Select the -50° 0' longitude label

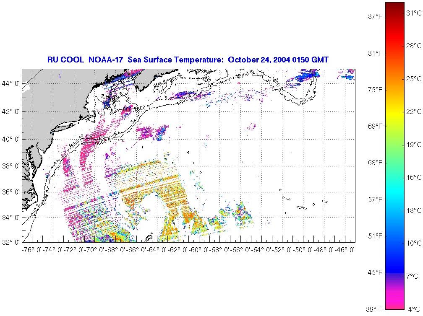coord(303,250)
